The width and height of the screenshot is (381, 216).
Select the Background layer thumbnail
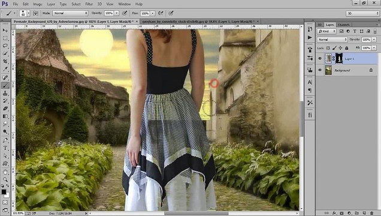[x=328, y=70]
